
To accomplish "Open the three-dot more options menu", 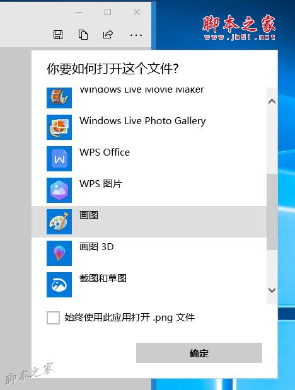I will point(136,35).
